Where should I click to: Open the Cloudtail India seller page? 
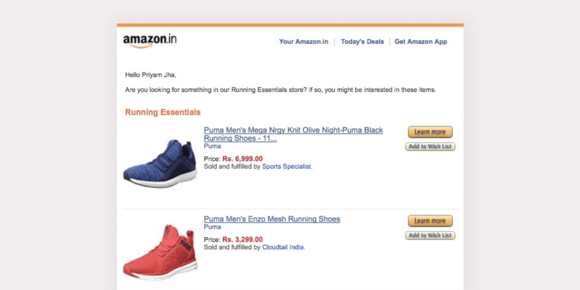(282, 247)
